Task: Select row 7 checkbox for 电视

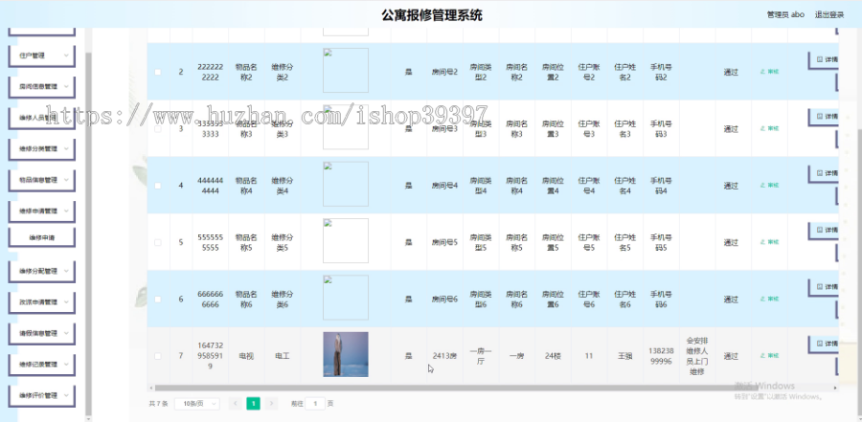Action: (x=158, y=356)
